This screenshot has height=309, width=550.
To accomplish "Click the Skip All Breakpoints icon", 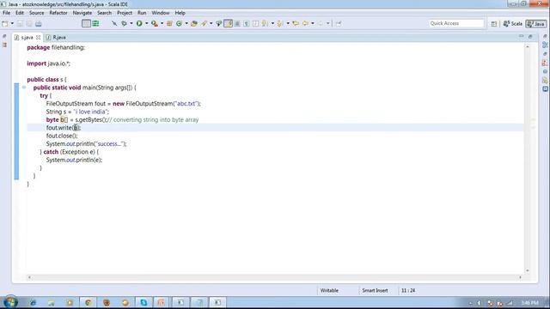I will (114, 23).
